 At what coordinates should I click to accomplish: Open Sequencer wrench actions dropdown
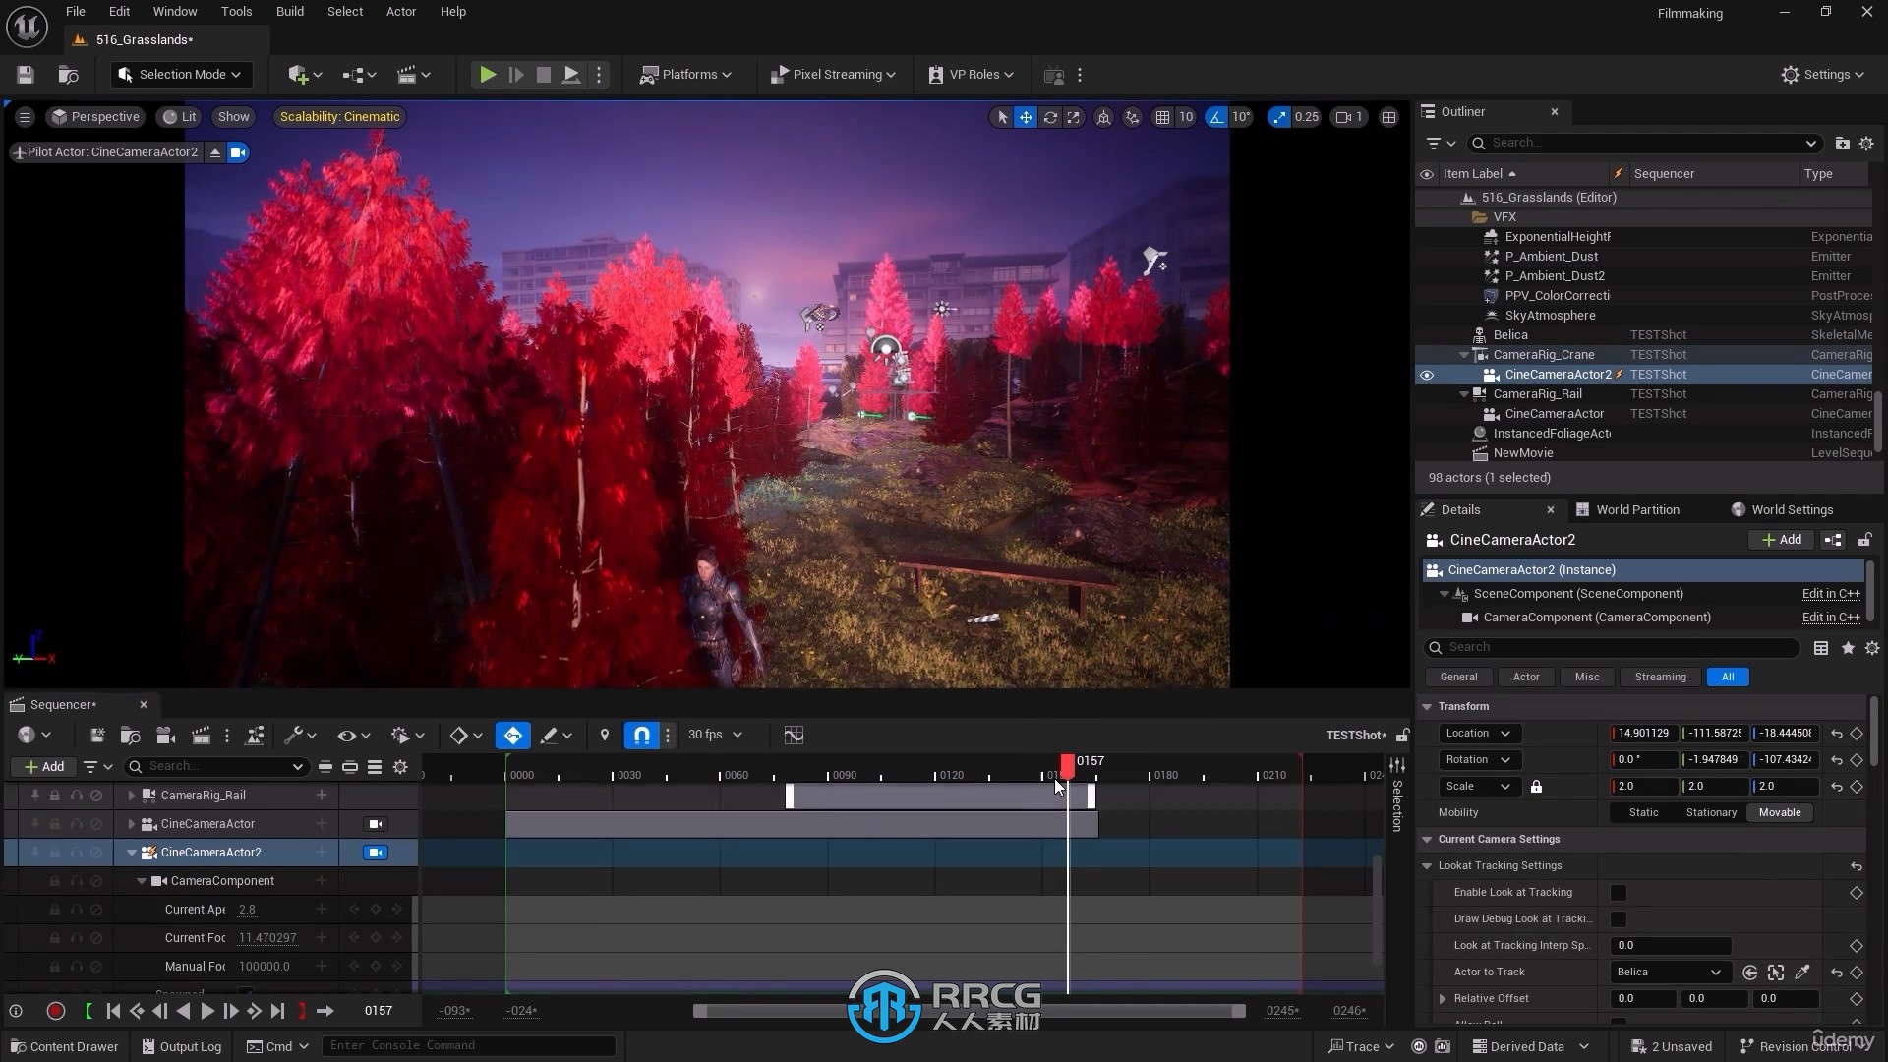pos(299,736)
